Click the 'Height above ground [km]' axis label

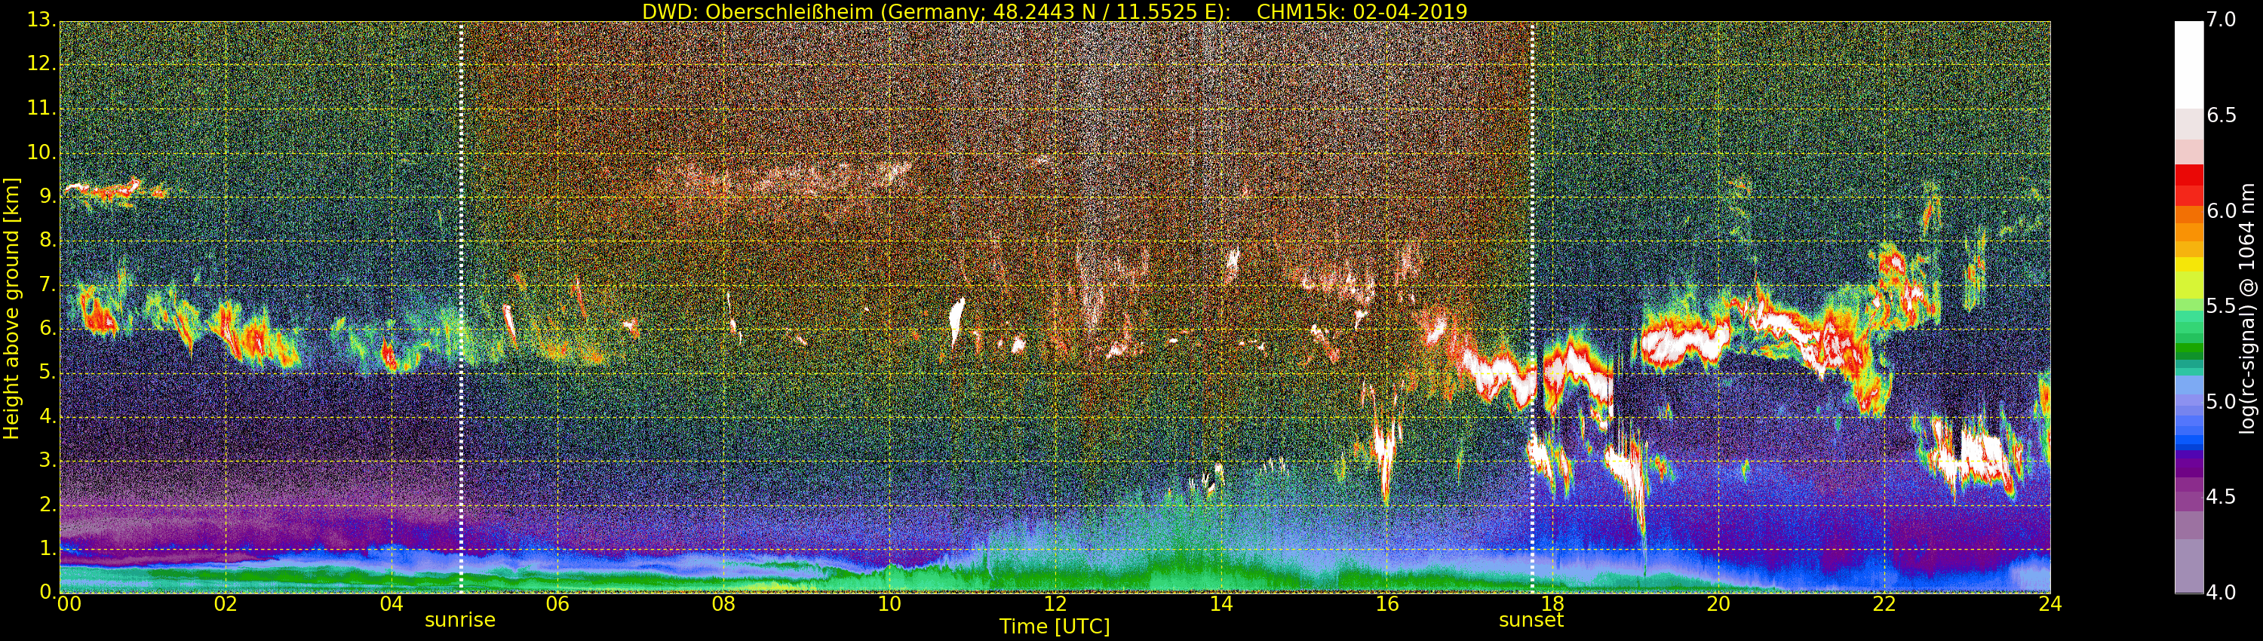click(11, 308)
